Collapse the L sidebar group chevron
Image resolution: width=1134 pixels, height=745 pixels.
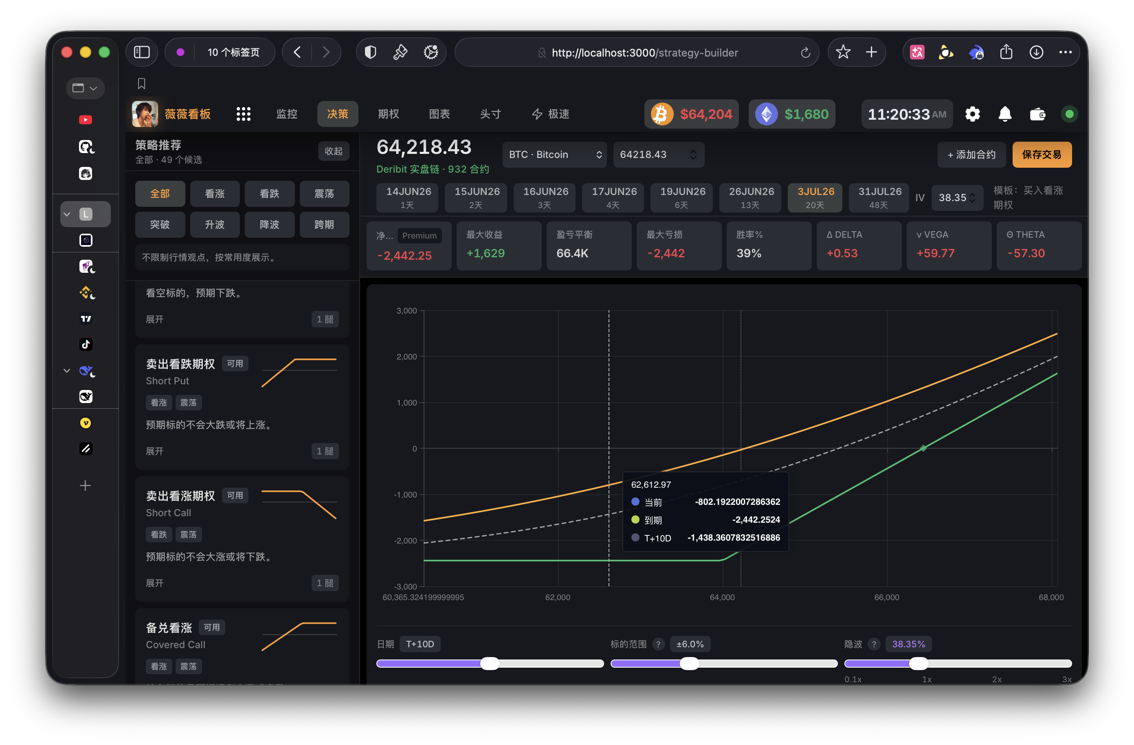tap(67, 215)
